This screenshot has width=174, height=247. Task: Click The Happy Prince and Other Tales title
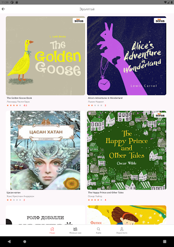(x=106, y=192)
